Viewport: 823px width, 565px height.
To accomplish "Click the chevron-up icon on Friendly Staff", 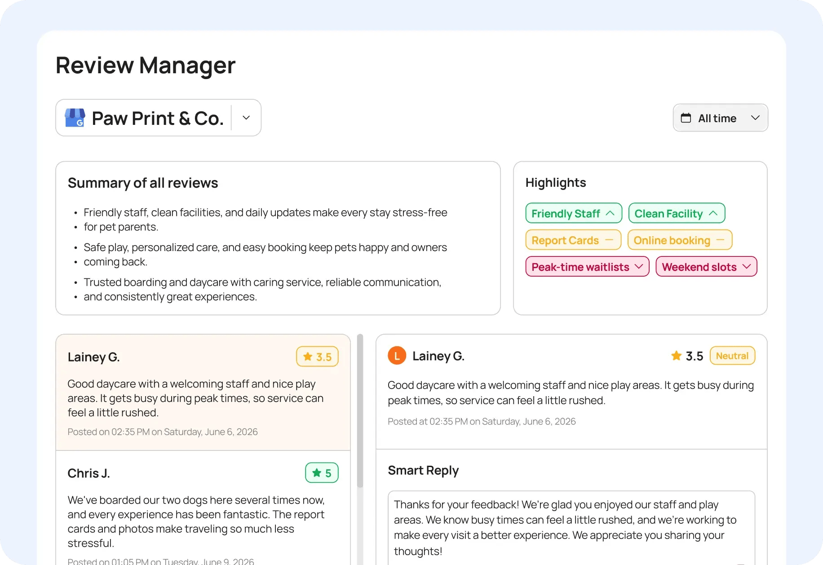I will (x=610, y=213).
